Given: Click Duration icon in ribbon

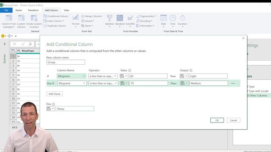Looking at the screenshot, I should [183, 21].
